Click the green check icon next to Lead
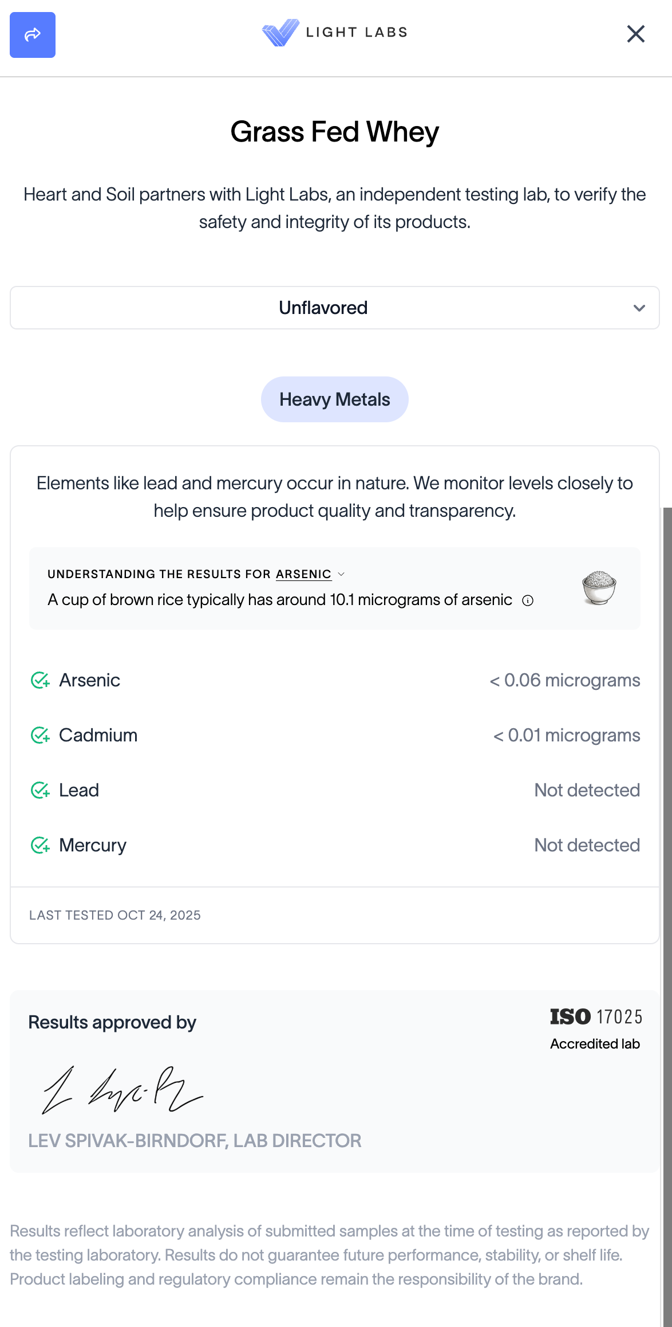This screenshot has width=672, height=1327. (40, 790)
